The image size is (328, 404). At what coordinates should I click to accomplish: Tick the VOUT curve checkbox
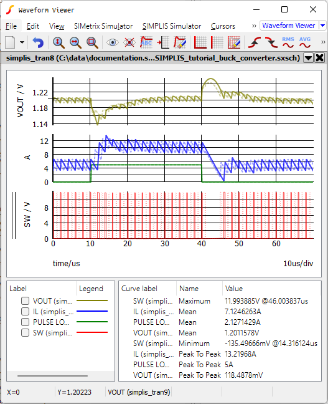tap(25, 301)
